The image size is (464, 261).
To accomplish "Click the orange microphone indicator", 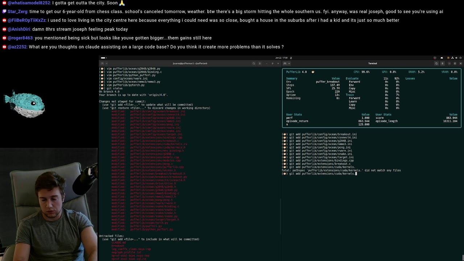I will pyautogui.click(x=448, y=58).
